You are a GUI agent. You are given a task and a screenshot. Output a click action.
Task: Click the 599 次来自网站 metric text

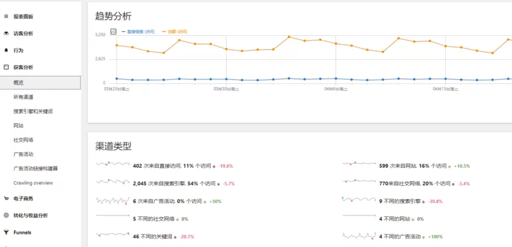(x=413, y=166)
